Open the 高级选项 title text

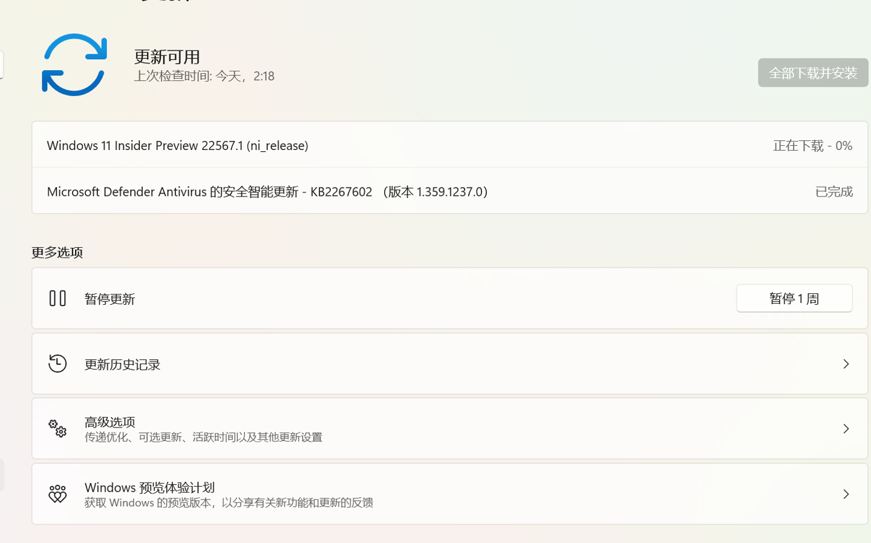(x=109, y=421)
